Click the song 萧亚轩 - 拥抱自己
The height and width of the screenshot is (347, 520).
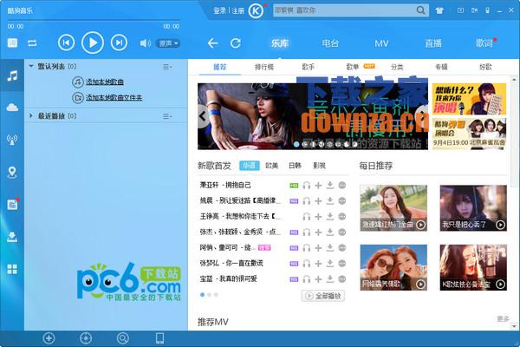point(225,185)
